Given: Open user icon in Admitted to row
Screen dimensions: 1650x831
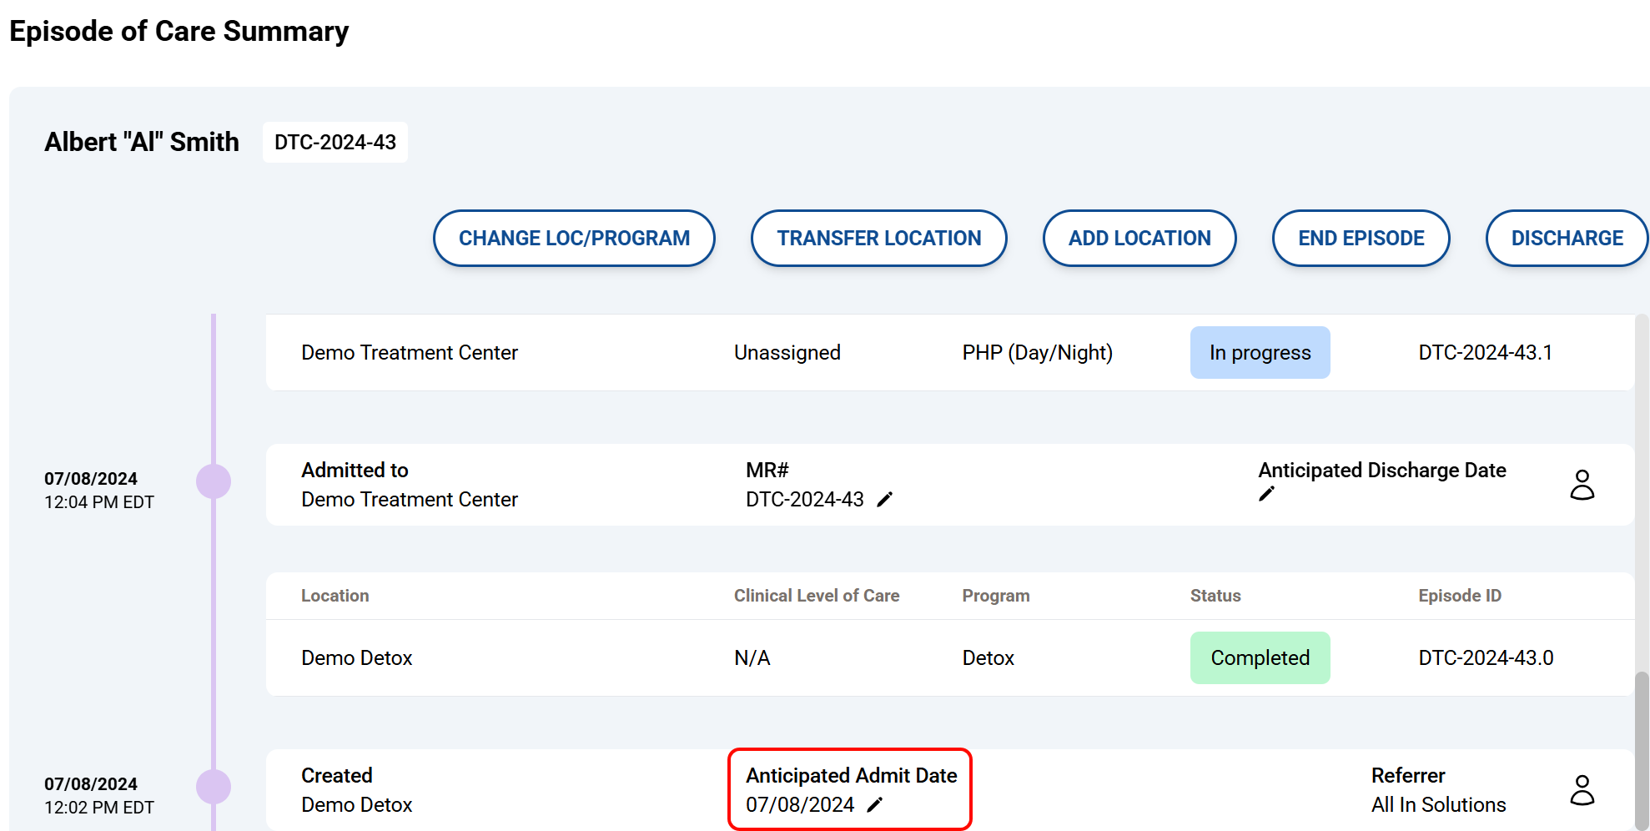Looking at the screenshot, I should pos(1582,485).
